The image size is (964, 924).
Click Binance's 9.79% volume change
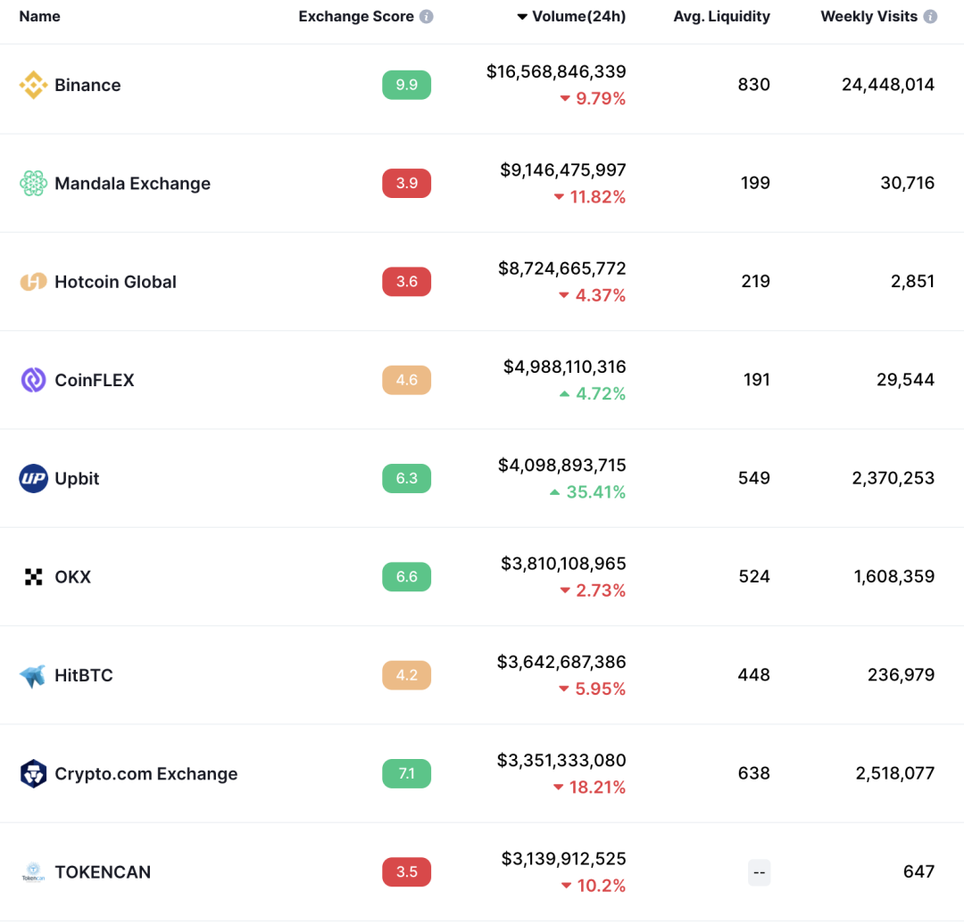(593, 98)
